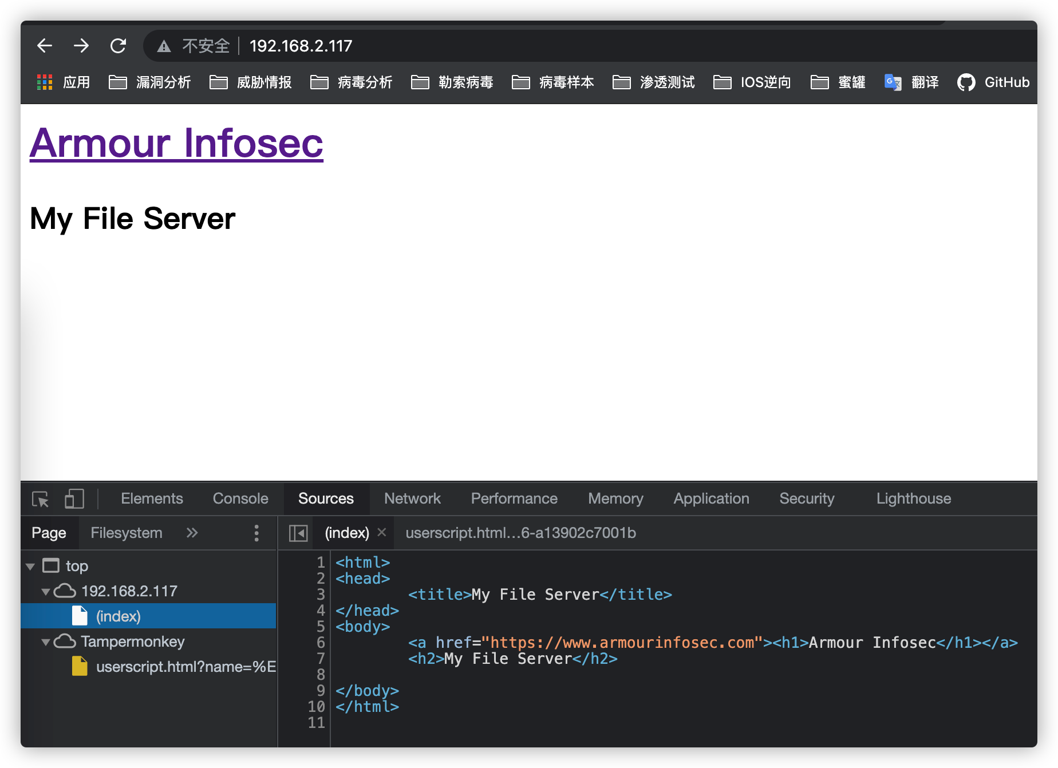Open the Memory panel tab
Image resolution: width=1058 pixels, height=768 pixels.
(615, 498)
